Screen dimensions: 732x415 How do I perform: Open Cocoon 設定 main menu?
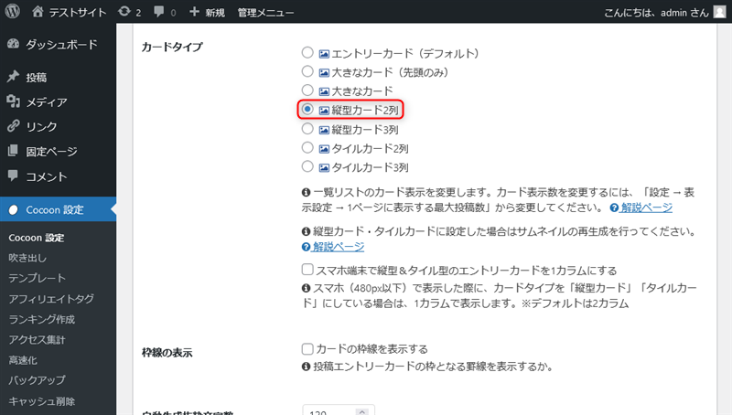point(58,210)
